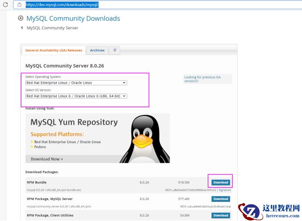Click the address bar URL field

tap(158, 5)
